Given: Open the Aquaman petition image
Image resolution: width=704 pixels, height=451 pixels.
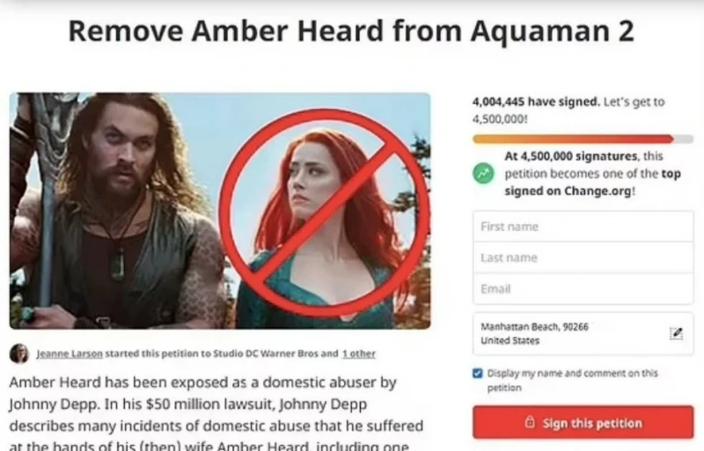Looking at the screenshot, I should click(x=220, y=211).
